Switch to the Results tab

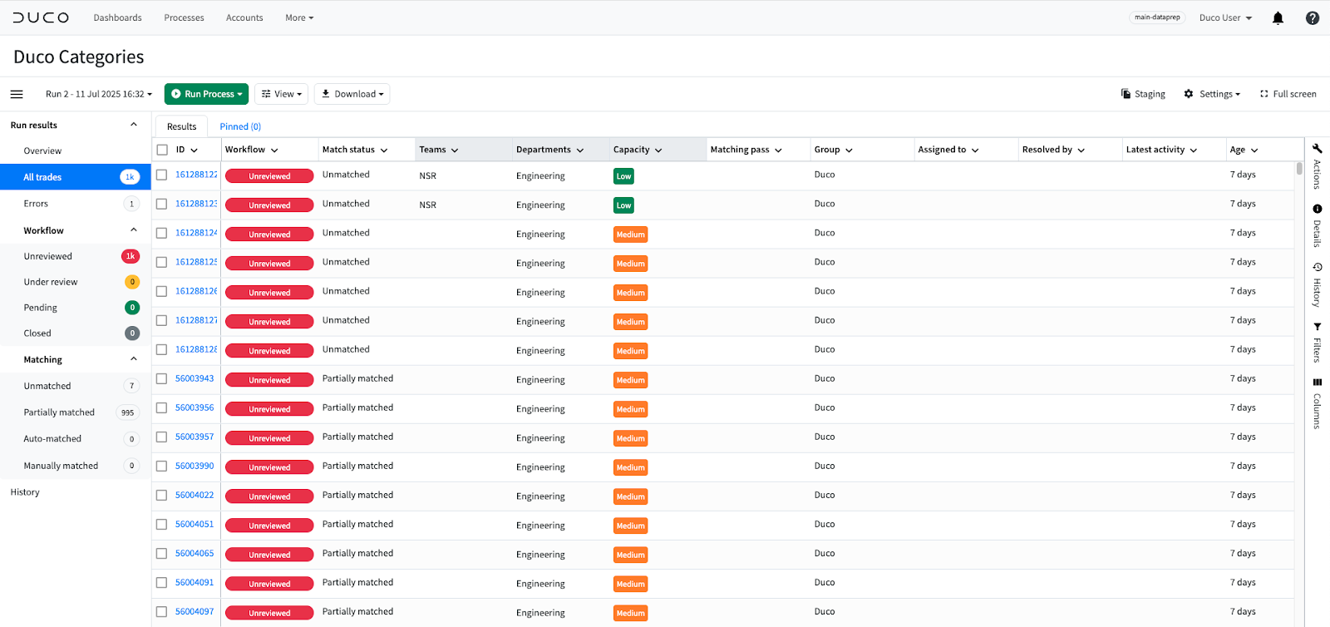coord(181,126)
